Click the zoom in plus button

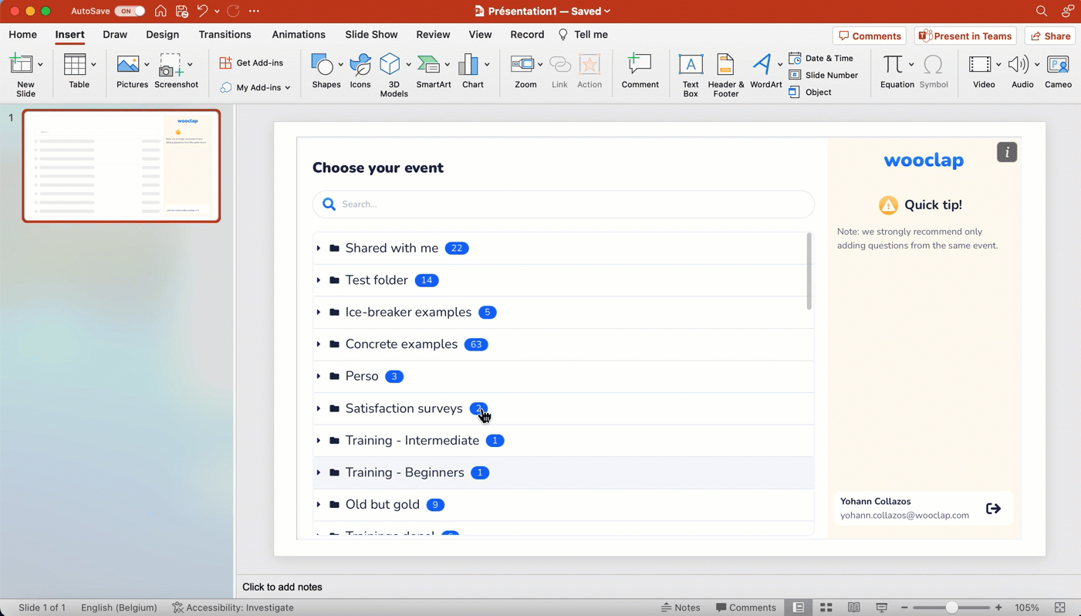click(998, 608)
